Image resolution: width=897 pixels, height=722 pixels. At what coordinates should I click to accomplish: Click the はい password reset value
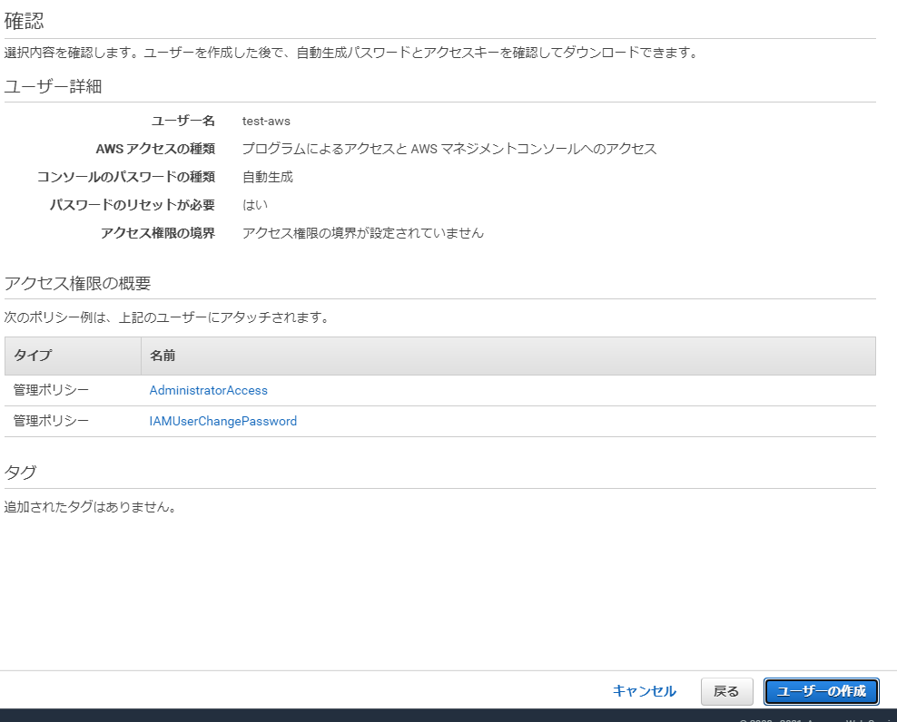click(x=250, y=204)
